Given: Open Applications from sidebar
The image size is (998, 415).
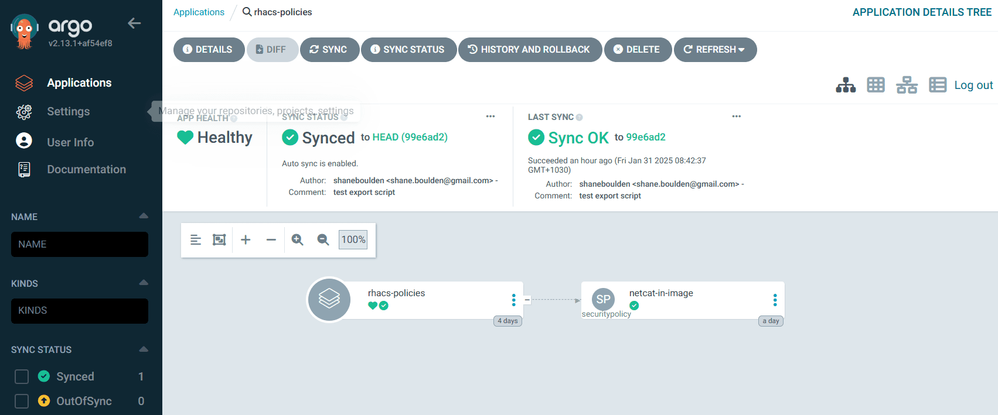Looking at the screenshot, I should [79, 83].
